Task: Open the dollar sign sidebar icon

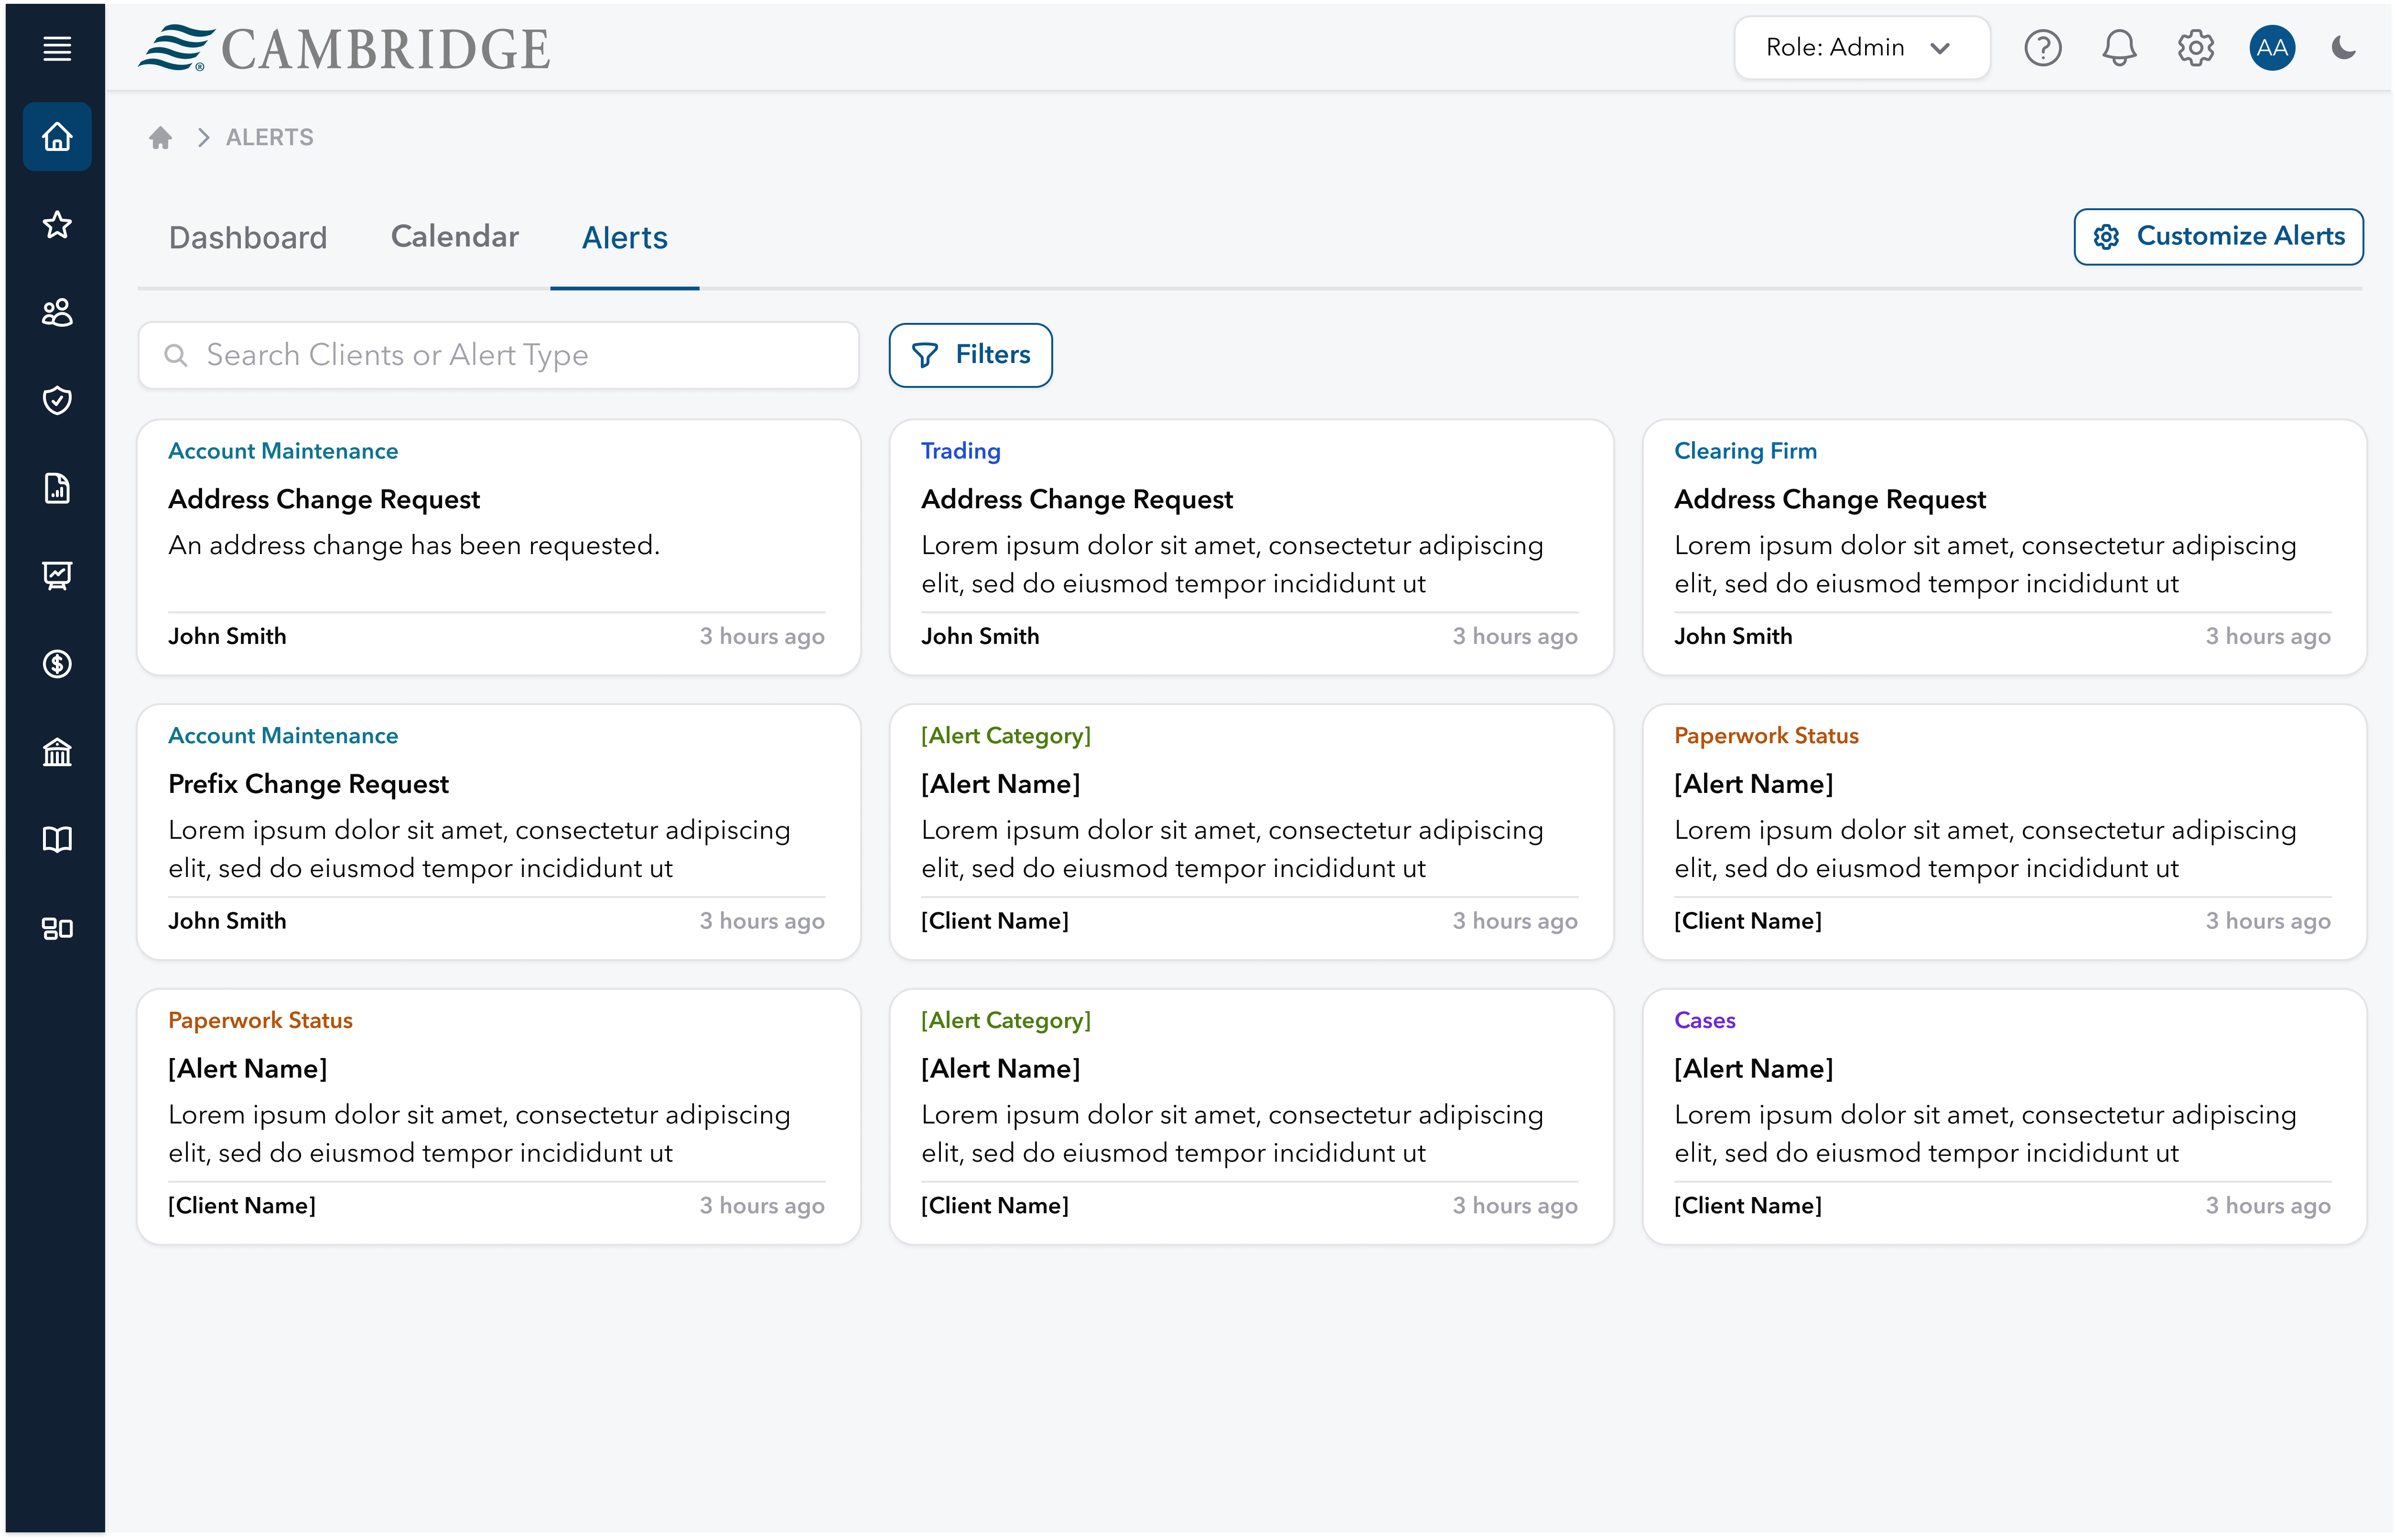Action: 57,663
